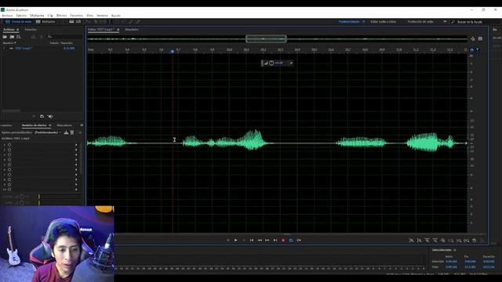The height and width of the screenshot is (282, 502).
Task: Click the playhead marker on the timeline ruler
Action: click(173, 51)
